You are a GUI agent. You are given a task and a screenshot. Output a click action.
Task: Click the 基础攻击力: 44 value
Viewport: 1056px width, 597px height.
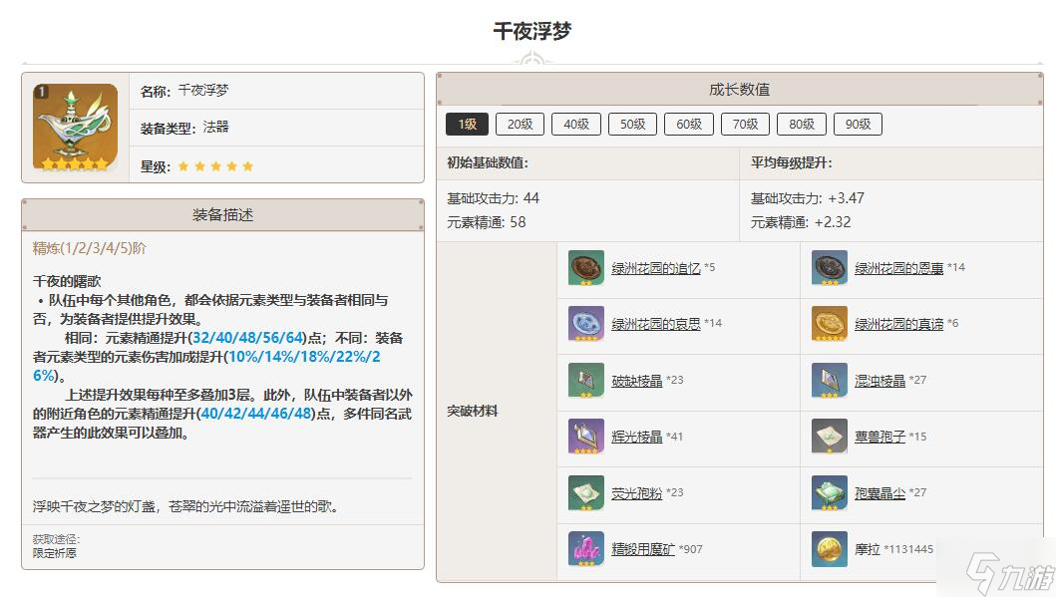493,198
